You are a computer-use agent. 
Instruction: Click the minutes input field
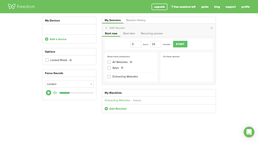pyautogui.click(x=156, y=44)
